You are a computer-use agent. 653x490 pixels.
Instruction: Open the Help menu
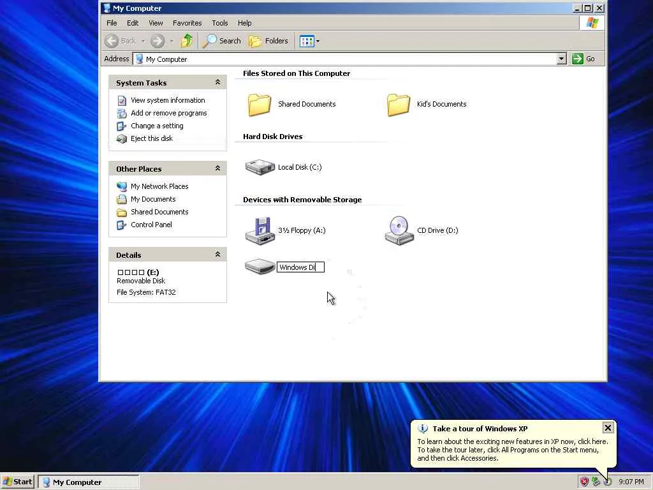[x=244, y=23]
